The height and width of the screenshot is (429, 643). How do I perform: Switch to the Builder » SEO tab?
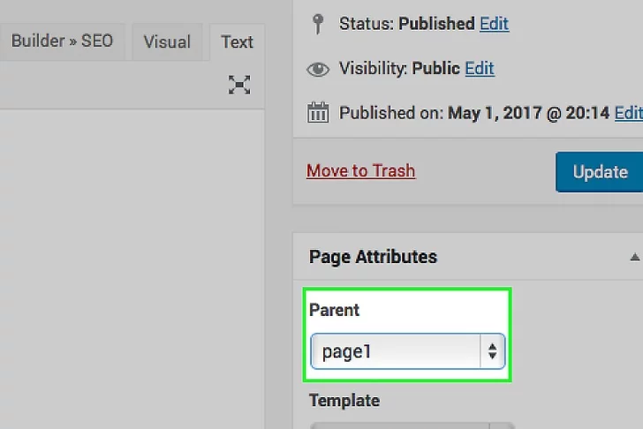click(x=61, y=41)
